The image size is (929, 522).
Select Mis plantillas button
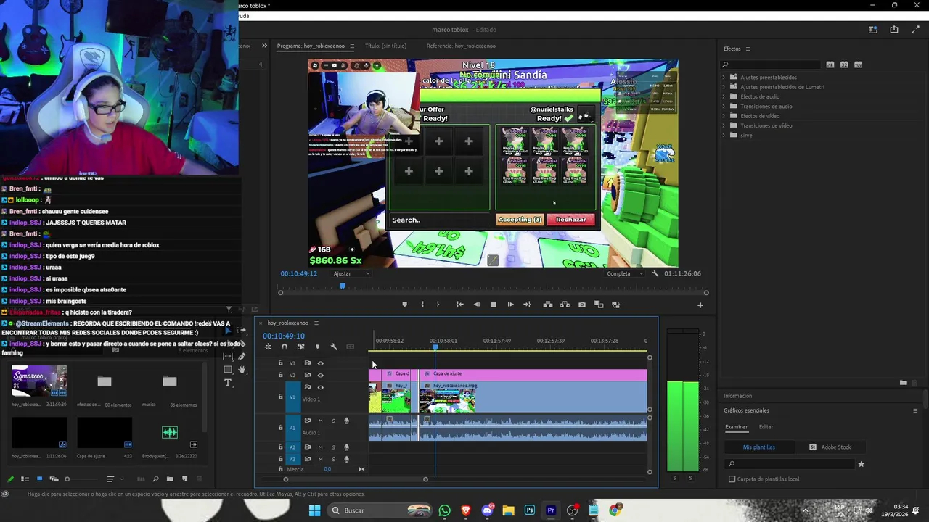coord(758,447)
